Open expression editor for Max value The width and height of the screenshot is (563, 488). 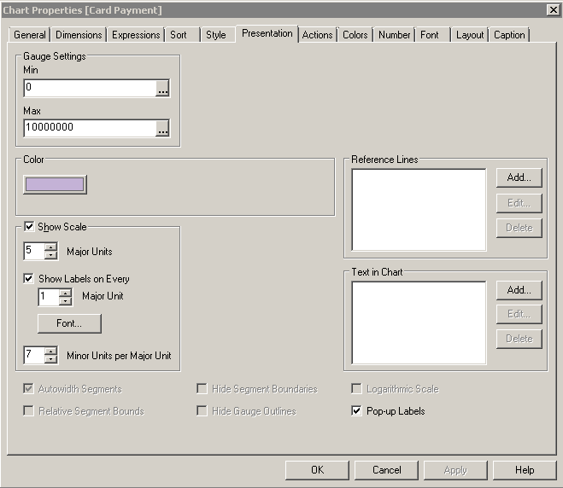tap(162, 128)
